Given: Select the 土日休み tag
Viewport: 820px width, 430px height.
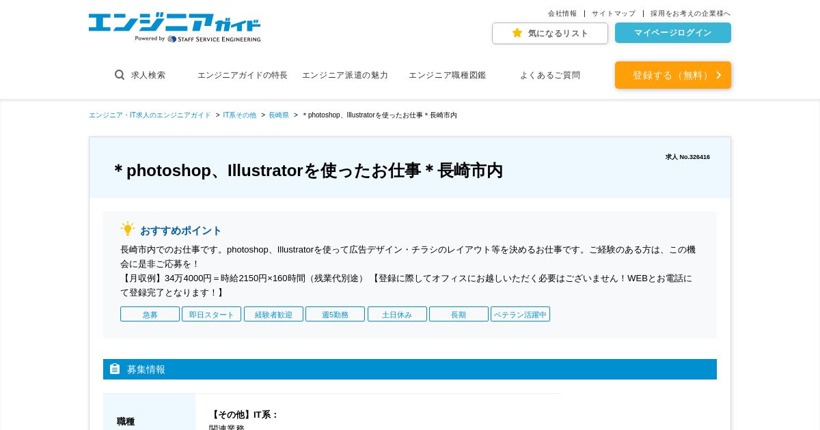Looking at the screenshot, I should 397,315.
